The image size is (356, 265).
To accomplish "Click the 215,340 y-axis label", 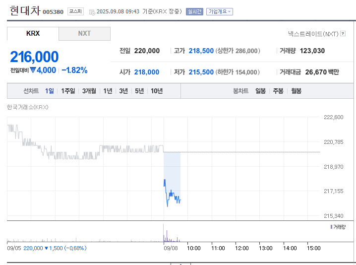I will click(x=334, y=216).
